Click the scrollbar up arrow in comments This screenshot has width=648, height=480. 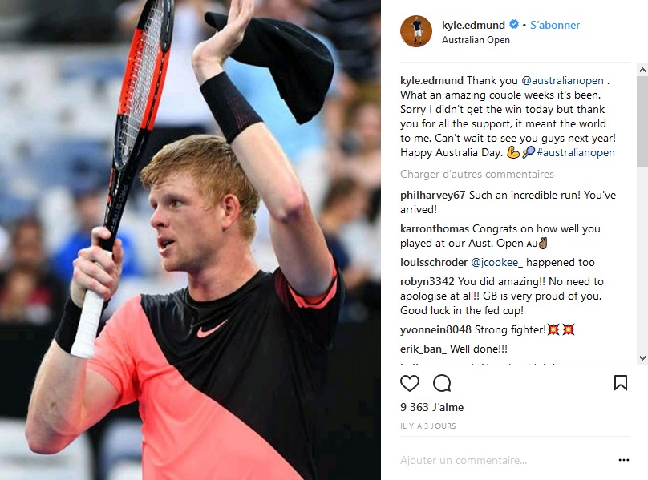click(642, 70)
